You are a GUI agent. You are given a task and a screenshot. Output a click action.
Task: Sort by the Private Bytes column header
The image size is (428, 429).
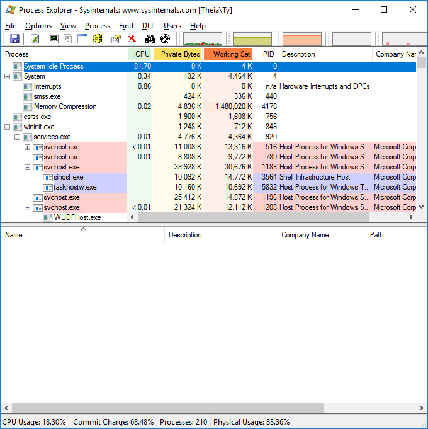(x=177, y=54)
